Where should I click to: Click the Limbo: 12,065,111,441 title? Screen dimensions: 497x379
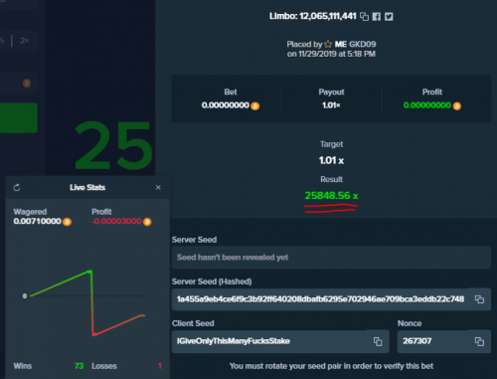pyautogui.click(x=313, y=16)
